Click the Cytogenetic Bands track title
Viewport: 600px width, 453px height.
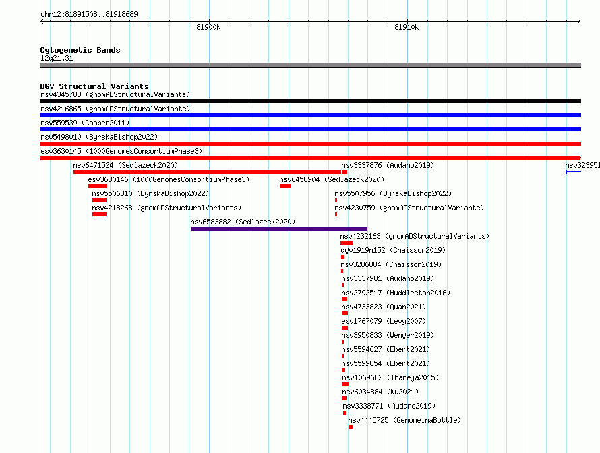(80, 50)
